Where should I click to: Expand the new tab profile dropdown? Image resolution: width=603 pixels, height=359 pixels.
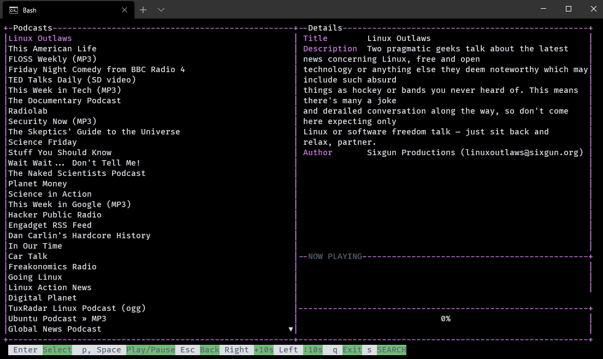(x=161, y=10)
